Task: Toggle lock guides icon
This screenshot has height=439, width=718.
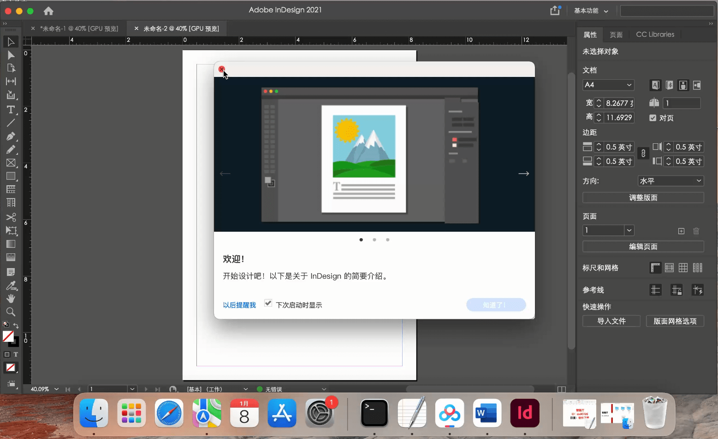Action: 676,290
